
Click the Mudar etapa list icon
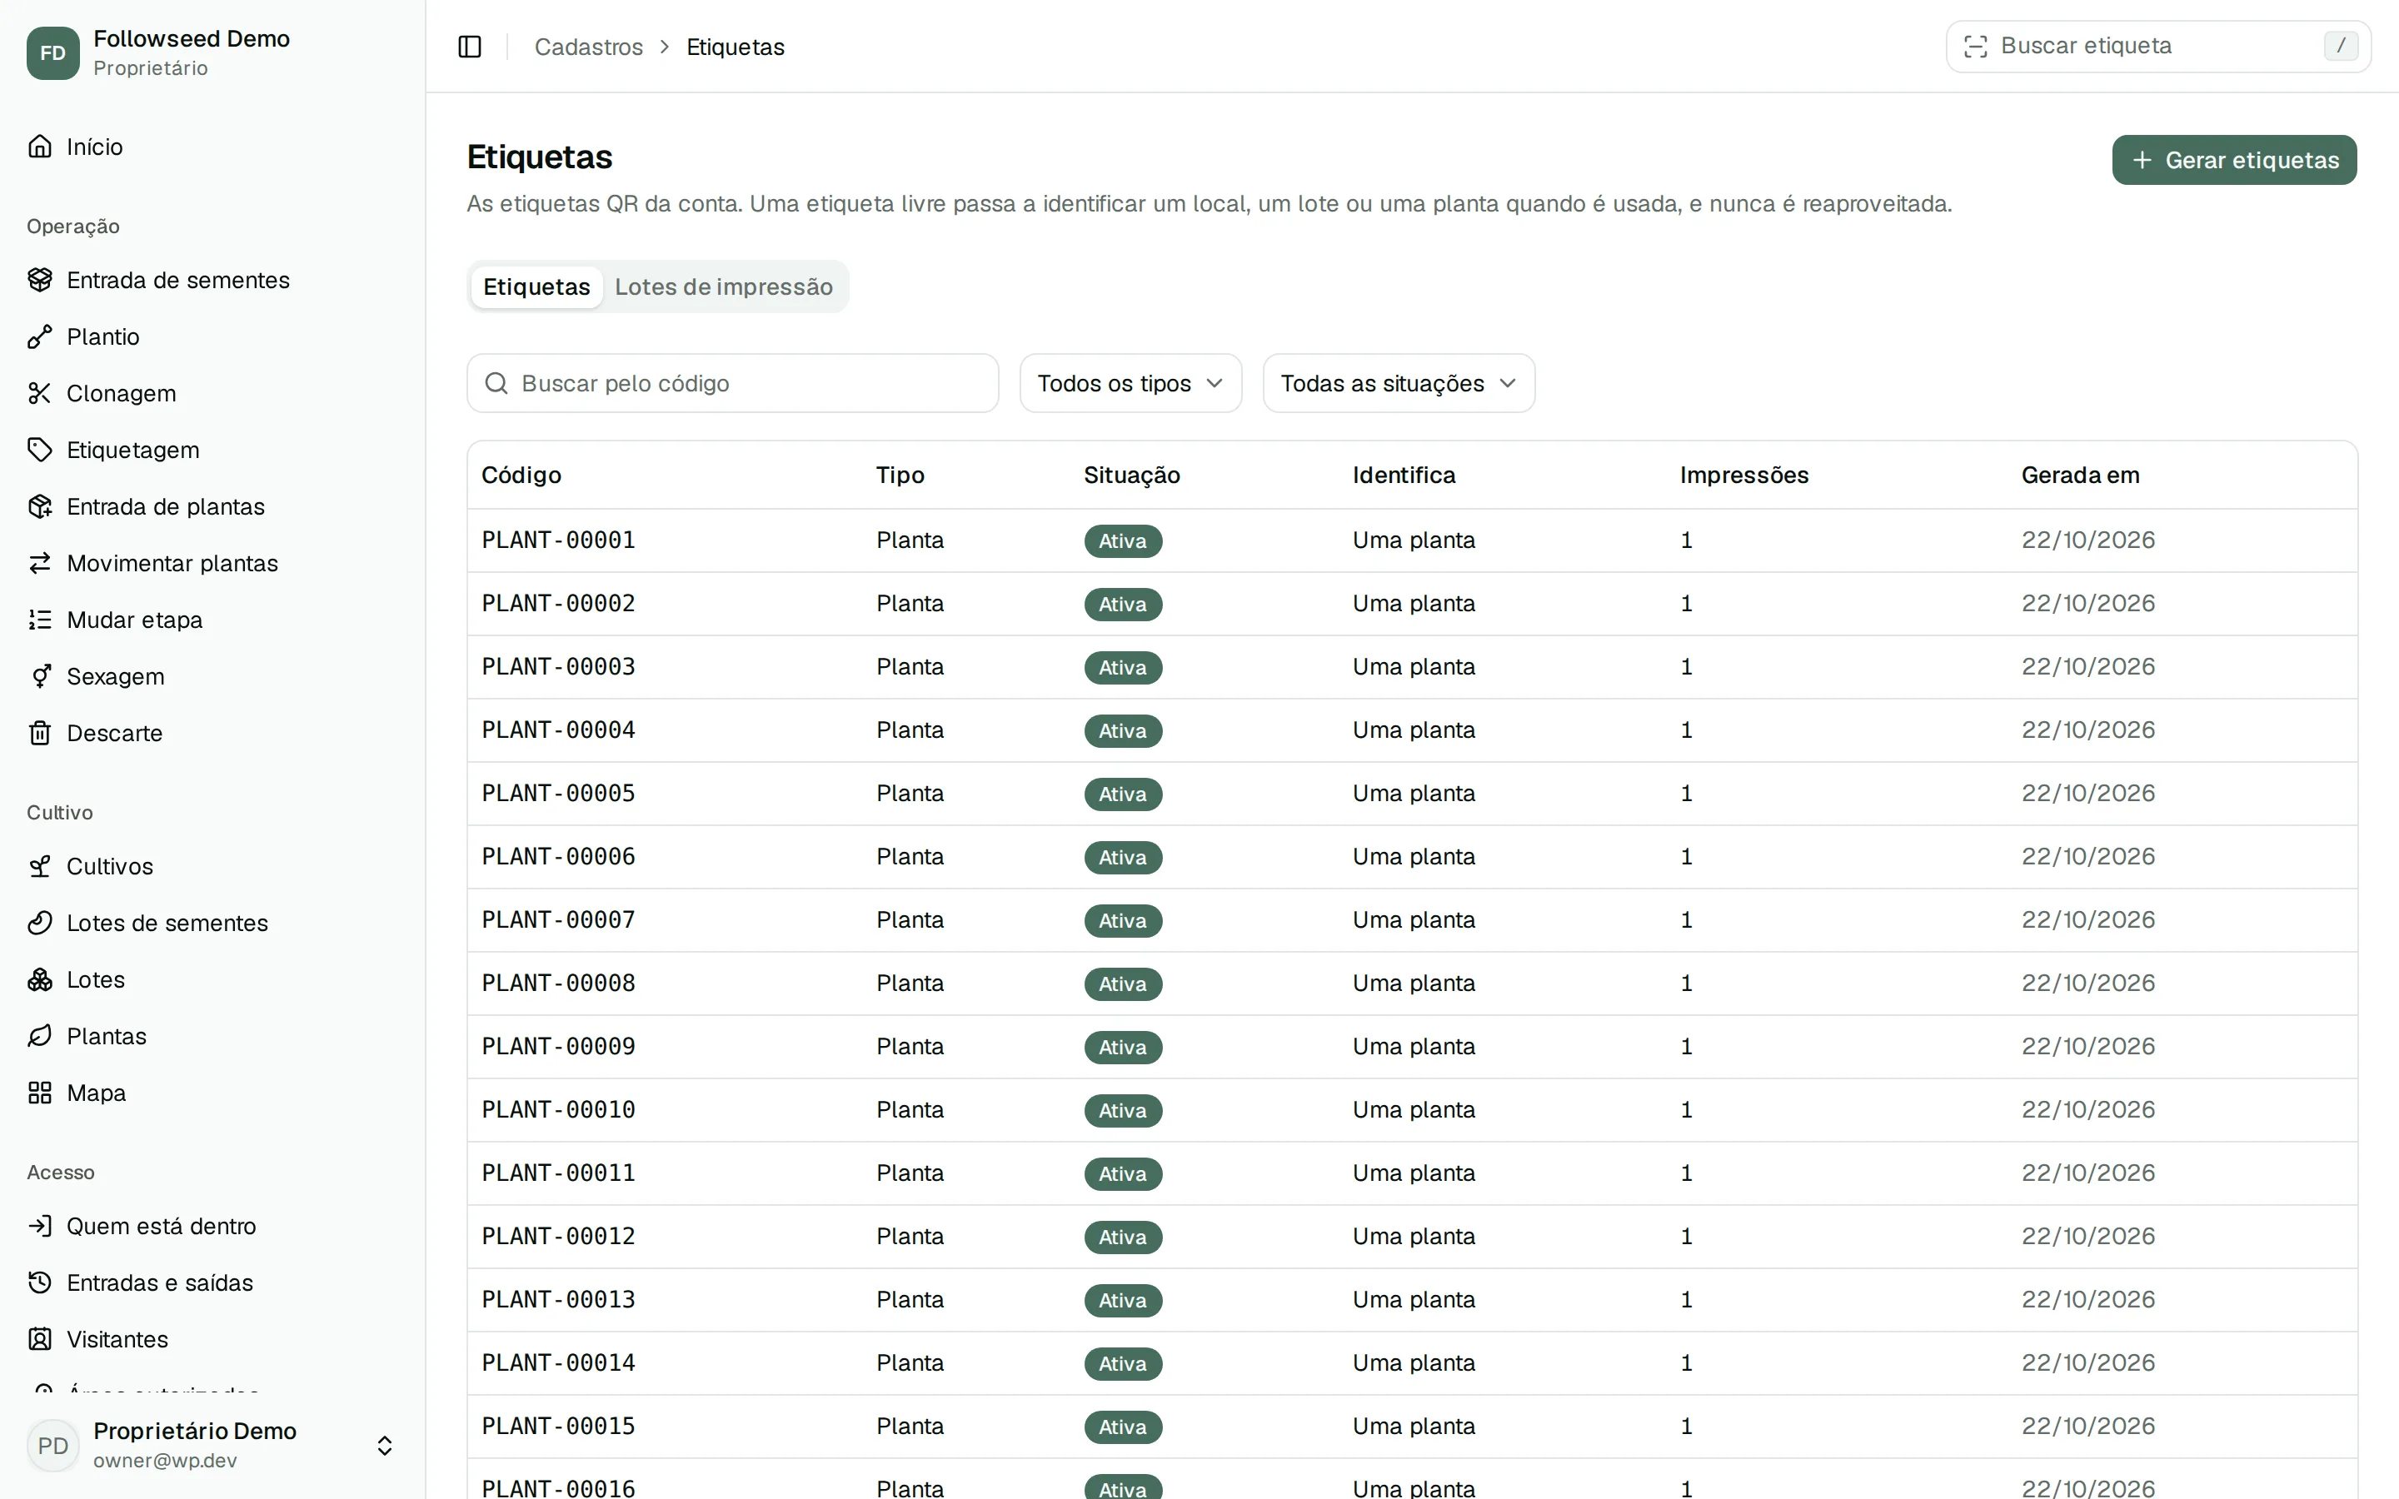click(x=40, y=620)
